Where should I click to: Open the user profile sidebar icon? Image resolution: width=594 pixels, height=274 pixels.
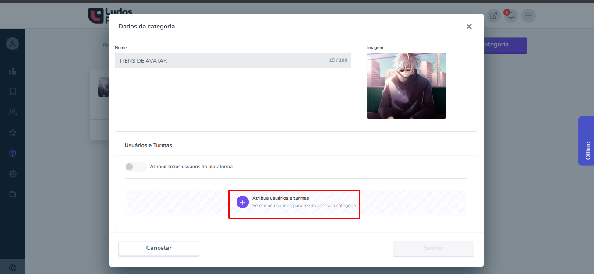click(x=13, y=44)
